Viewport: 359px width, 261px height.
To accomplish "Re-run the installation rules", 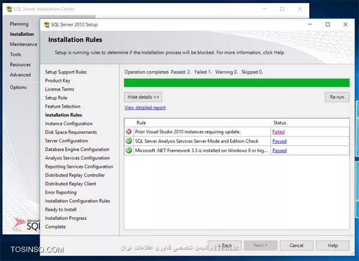I will point(337,97).
